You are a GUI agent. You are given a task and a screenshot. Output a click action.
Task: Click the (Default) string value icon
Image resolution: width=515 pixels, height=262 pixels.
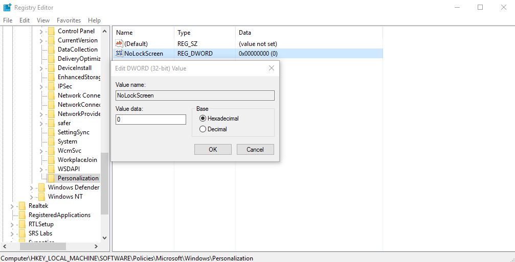[x=119, y=43]
